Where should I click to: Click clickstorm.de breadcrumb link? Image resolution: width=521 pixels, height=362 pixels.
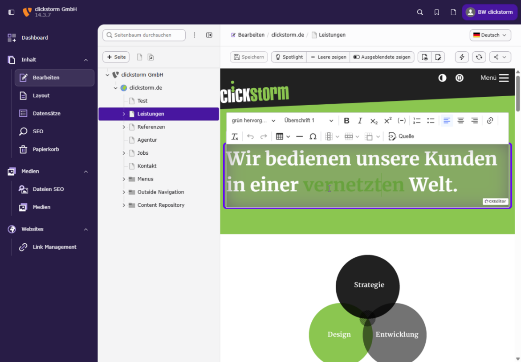tap(287, 35)
